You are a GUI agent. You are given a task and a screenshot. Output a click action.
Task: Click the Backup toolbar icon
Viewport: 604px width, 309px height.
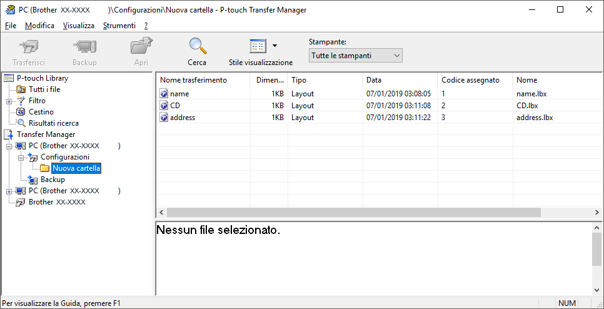click(84, 47)
